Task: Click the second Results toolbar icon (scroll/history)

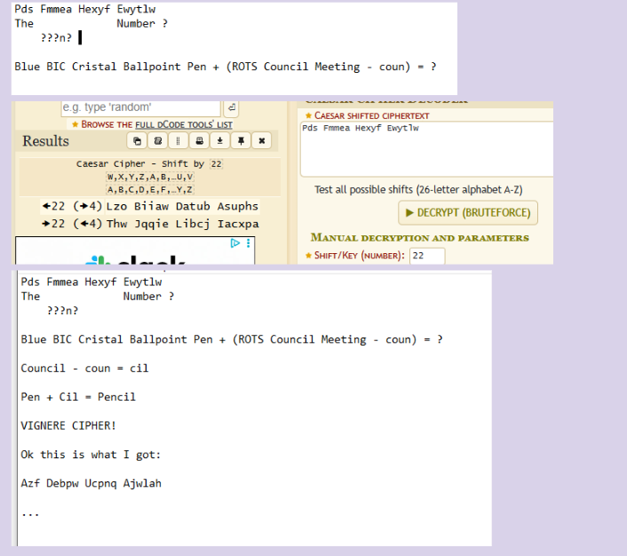Action: (158, 141)
